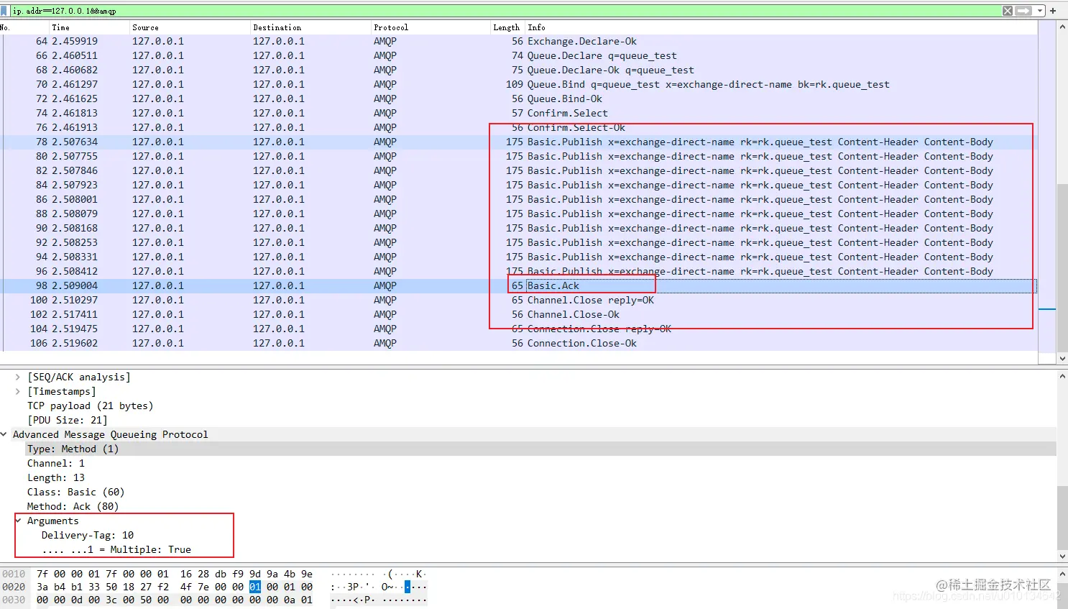Open the filter history dropdown arrow
This screenshot has height=609, width=1068.
1040,11
